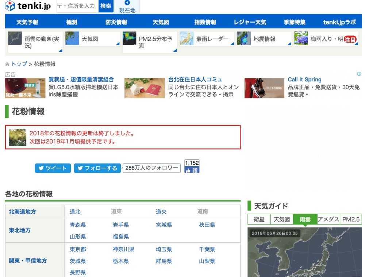The height and width of the screenshot is (277, 365).
Task: Open the 豪雨レーダー map icon
Action: [x=187, y=39]
